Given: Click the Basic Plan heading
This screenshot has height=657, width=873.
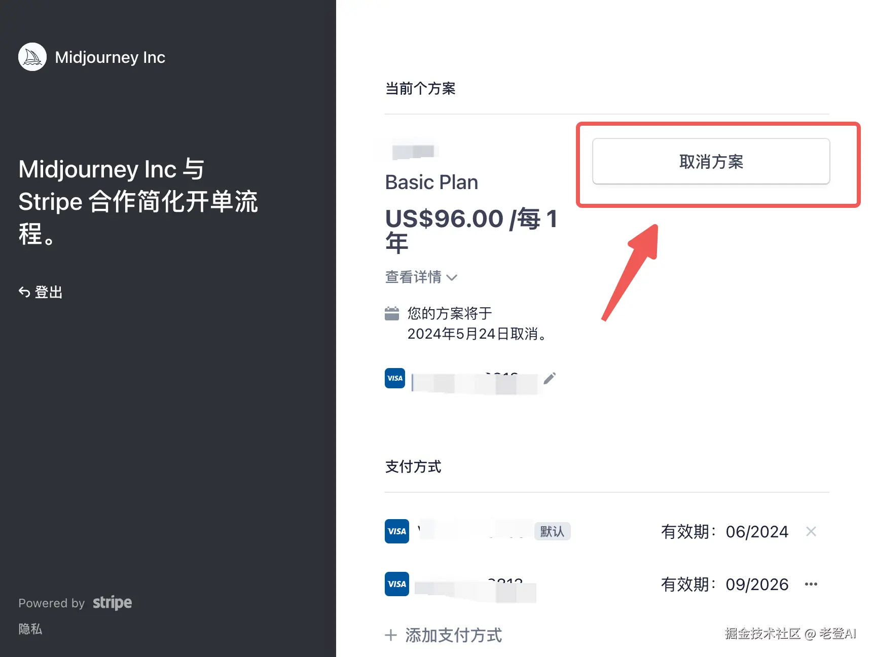Looking at the screenshot, I should click(x=431, y=182).
